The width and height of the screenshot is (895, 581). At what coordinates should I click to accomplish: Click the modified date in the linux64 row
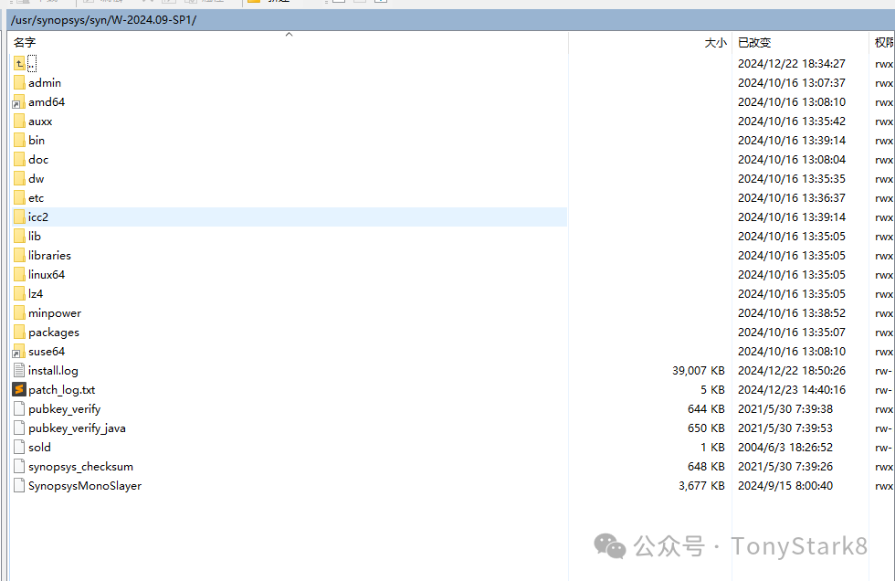[792, 275]
